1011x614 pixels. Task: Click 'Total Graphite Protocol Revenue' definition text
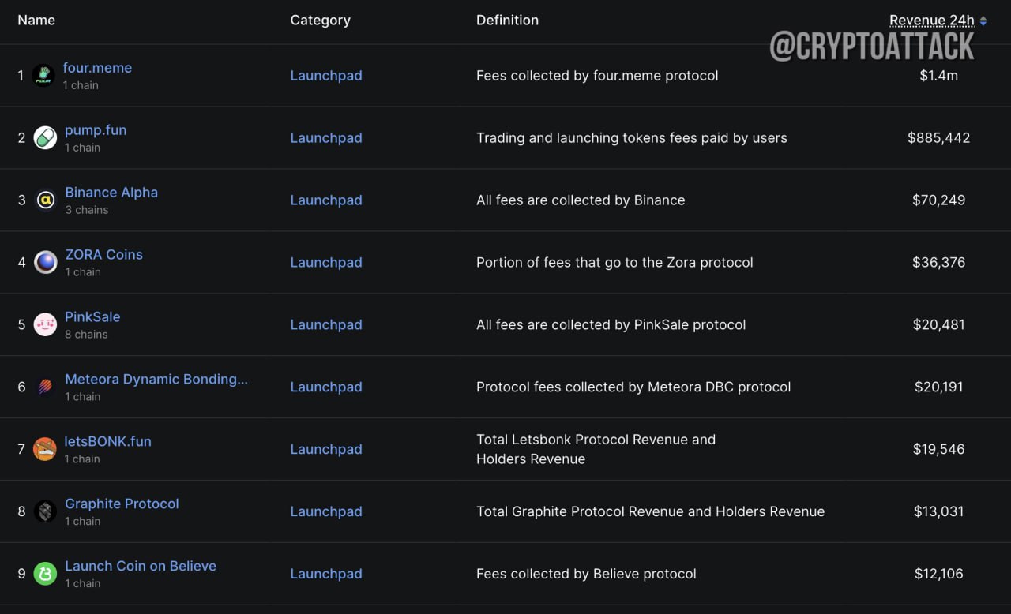(650, 512)
